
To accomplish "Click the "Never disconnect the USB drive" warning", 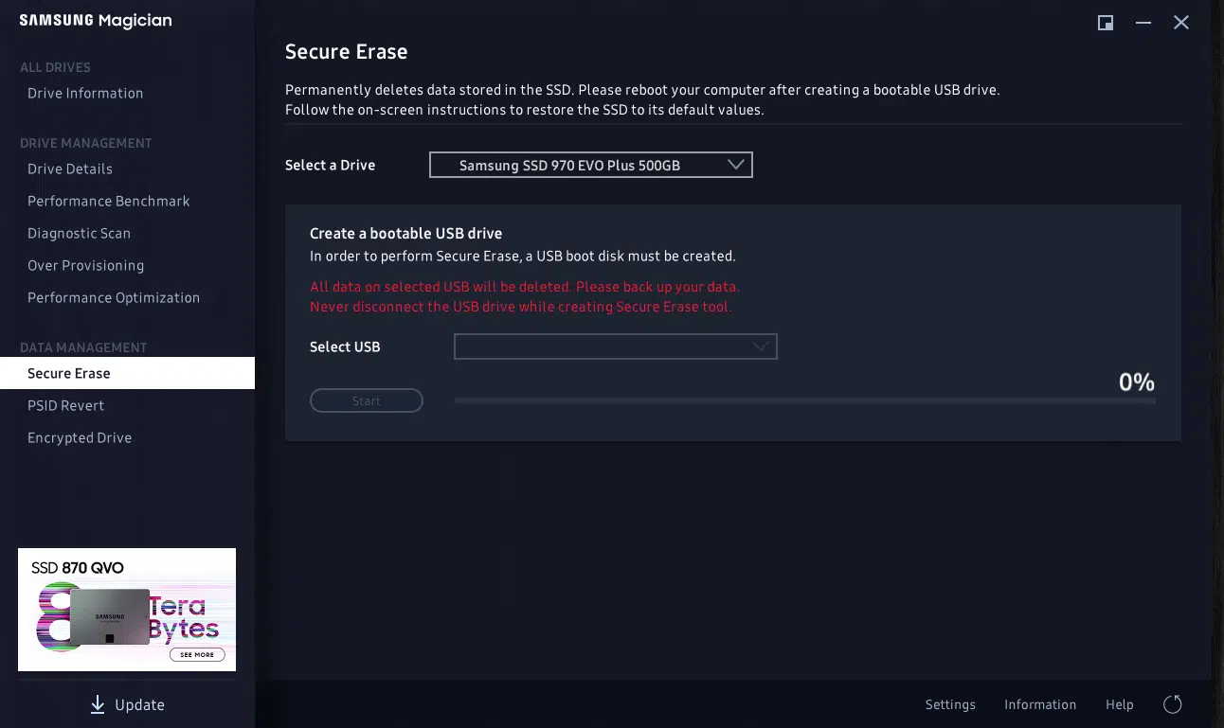I will click(x=521, y=307).
